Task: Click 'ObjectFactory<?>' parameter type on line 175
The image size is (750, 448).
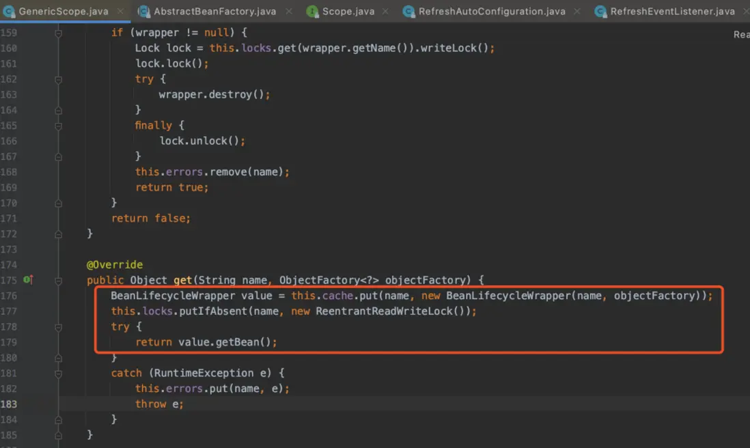Action: pos(329,280)
